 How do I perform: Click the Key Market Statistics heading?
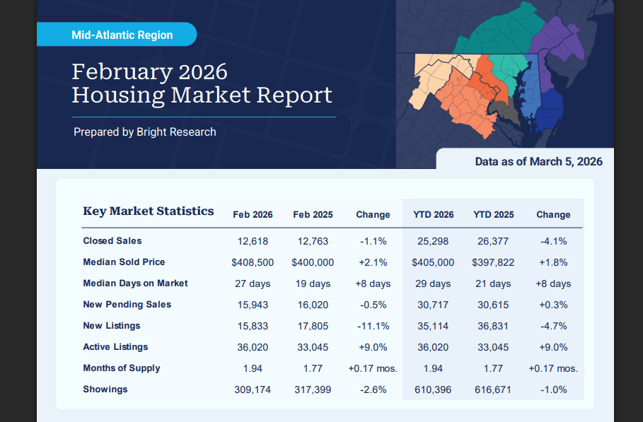148,211
